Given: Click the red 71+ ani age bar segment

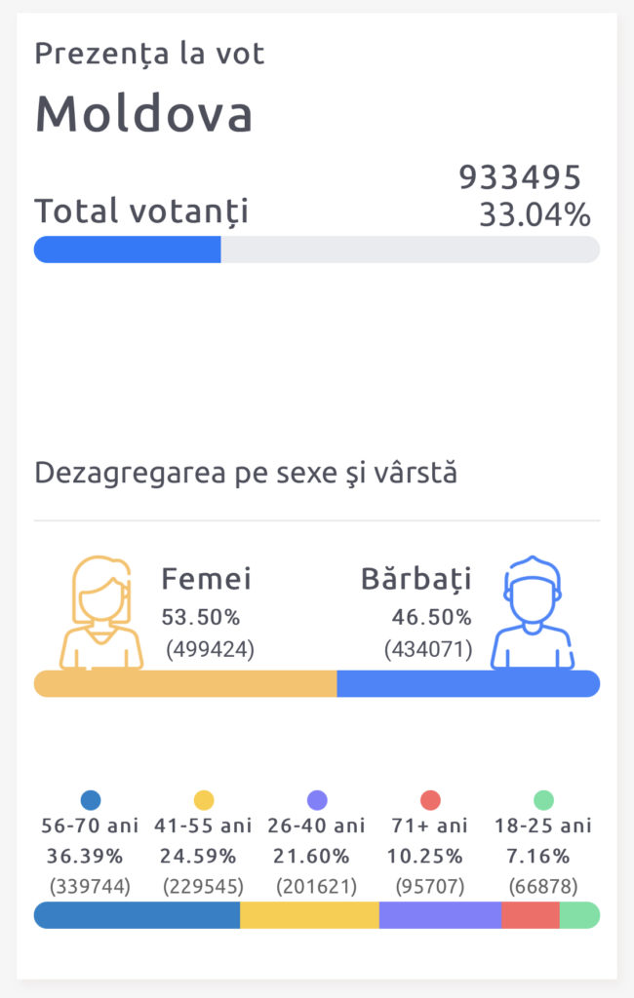Looking at the screenshot, I should point(531,915).
